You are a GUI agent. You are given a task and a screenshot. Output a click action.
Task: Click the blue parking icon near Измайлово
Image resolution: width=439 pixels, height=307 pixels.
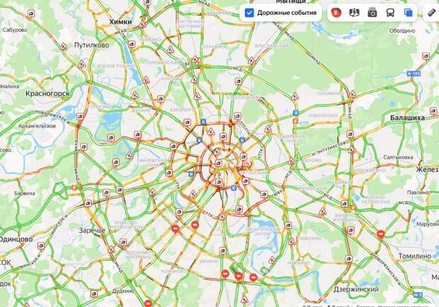295,112
